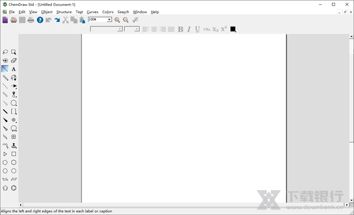Create a new document with purple page icon
This screenshot has height=215, width=354.
coord(5,20)
